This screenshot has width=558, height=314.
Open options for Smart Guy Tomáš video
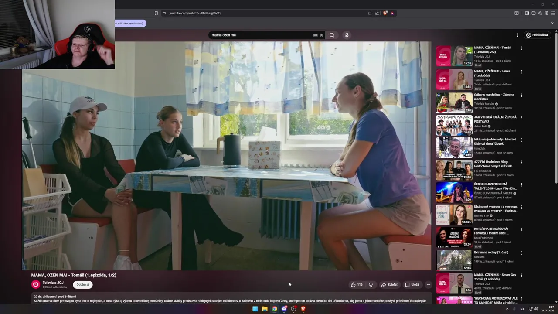pyautogui.click(x=521, y=276)
